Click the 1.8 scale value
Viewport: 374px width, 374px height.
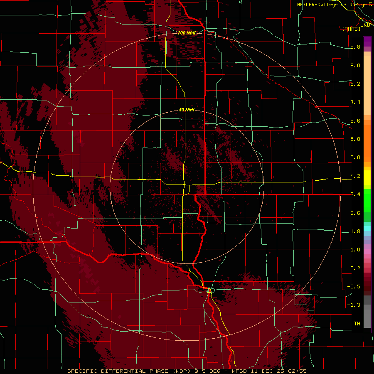coord(355,231)
